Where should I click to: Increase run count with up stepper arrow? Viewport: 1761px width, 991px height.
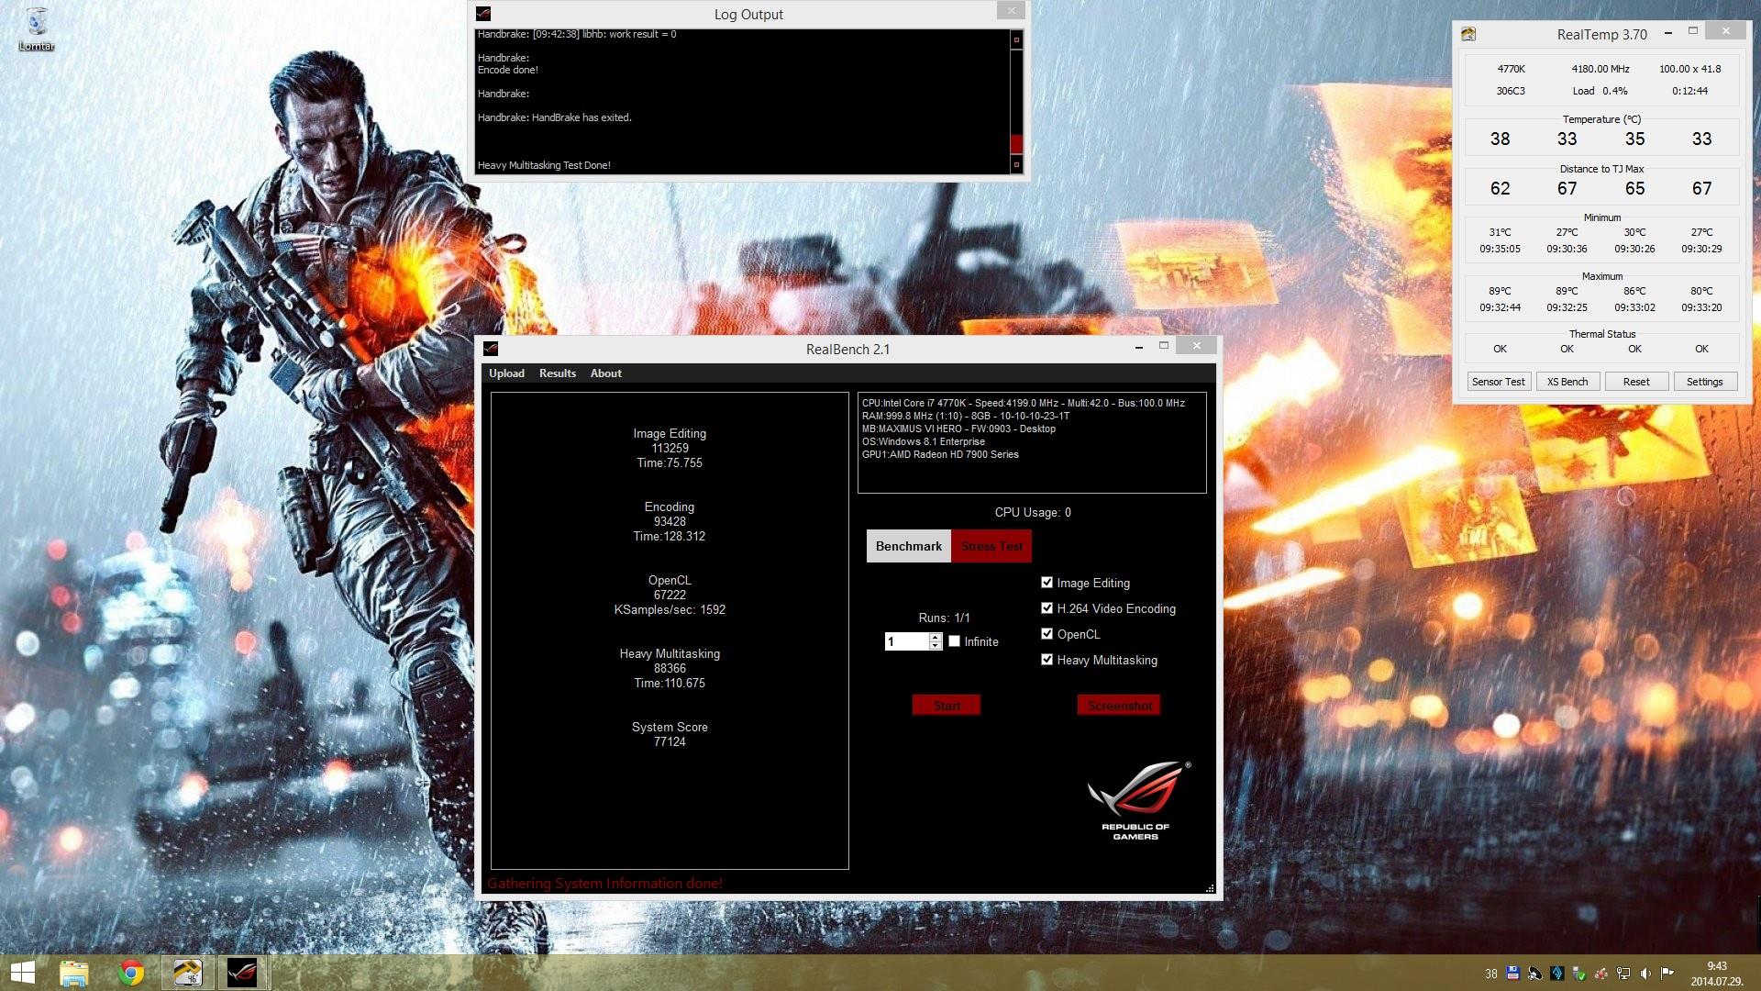click(936, 637)
